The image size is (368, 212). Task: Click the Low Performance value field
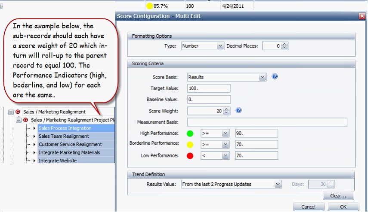256,156
